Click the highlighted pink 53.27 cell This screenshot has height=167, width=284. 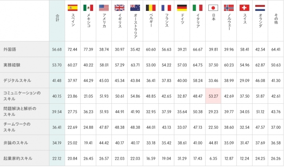pyautogui.click(x=213, y=96)
